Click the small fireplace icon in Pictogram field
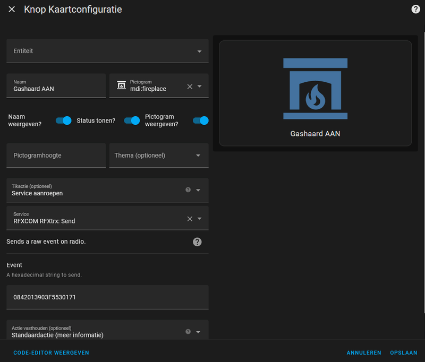 click(121, 86)
